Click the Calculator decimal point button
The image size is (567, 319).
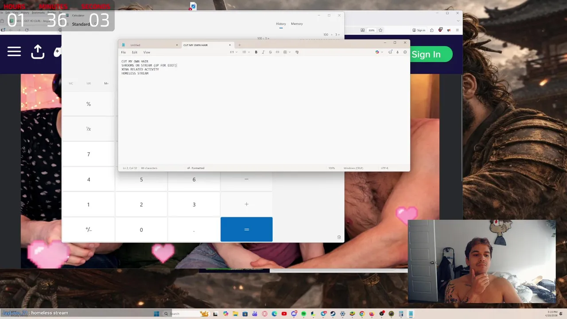click(194, 230)
